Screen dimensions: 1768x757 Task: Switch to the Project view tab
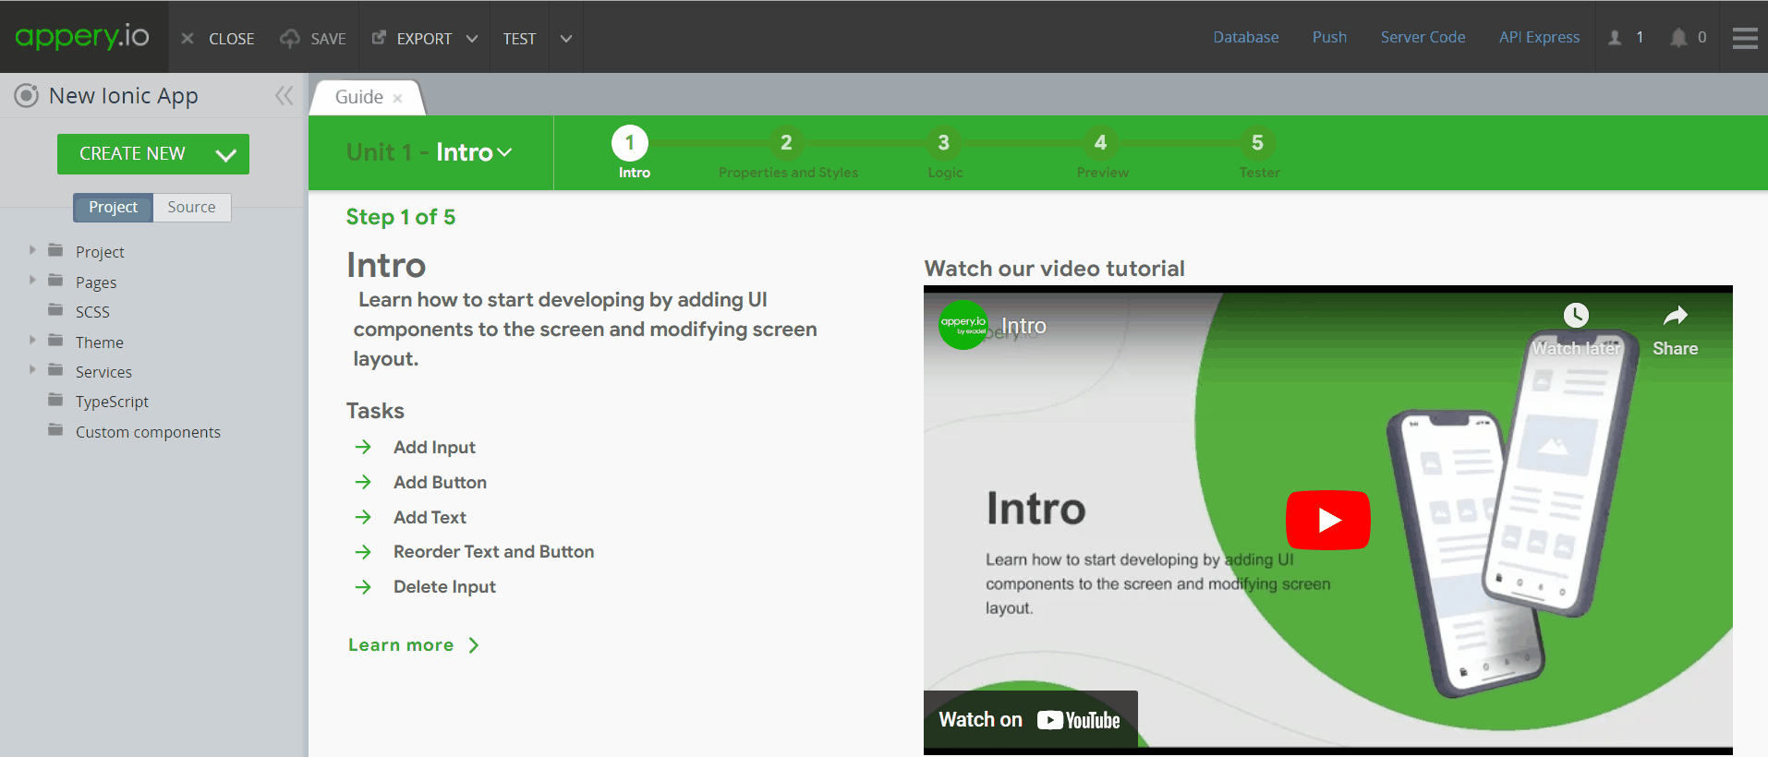pos(113,207)
